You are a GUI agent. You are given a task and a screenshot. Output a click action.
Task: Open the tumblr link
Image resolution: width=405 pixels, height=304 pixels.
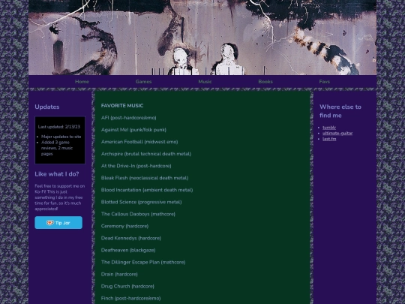[x=329, y=128]
